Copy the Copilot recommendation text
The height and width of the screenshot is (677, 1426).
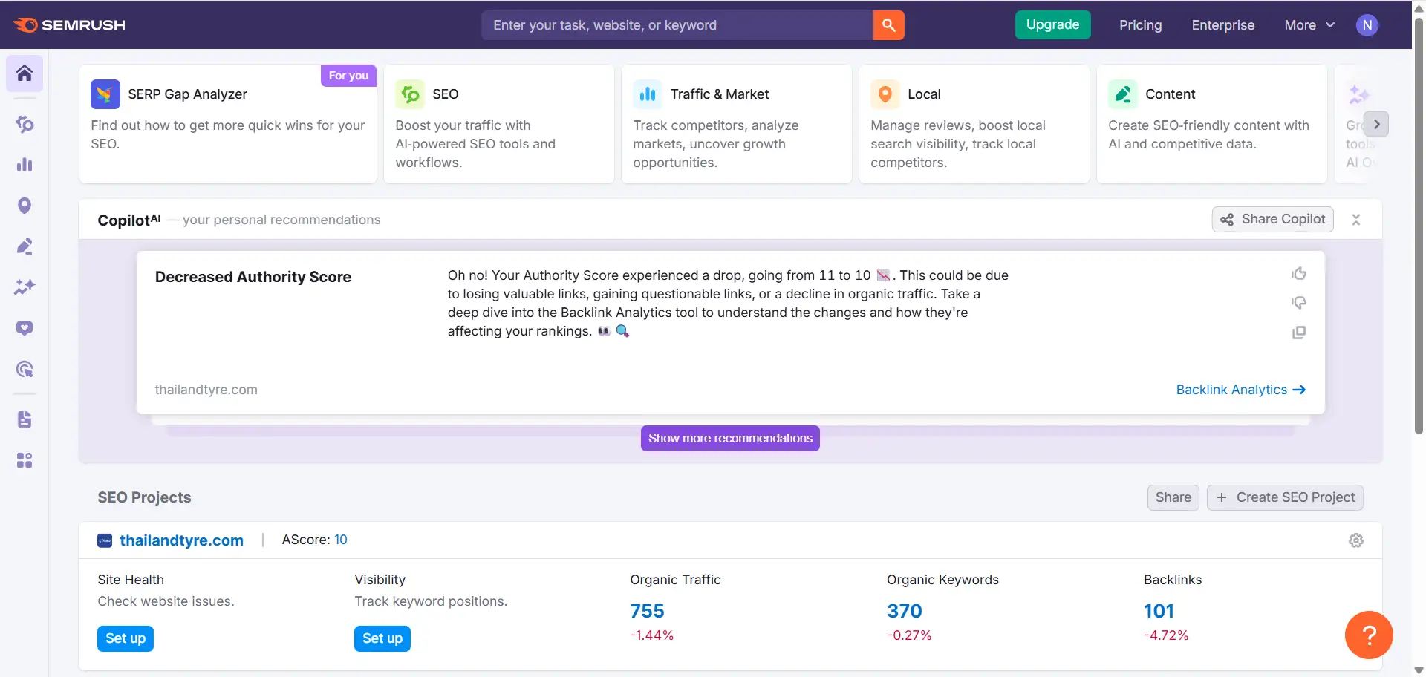(1299, 333)
